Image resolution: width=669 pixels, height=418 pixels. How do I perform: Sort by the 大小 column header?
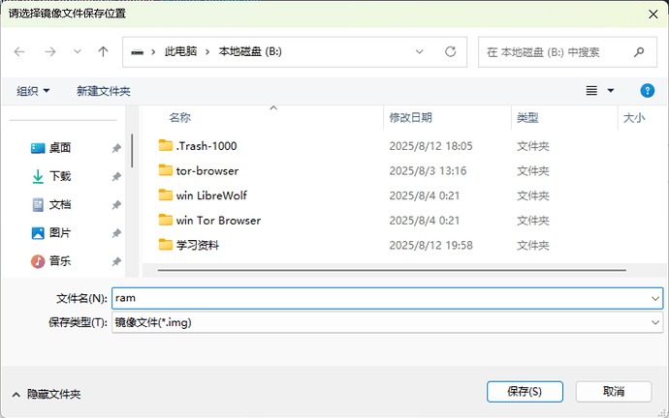click(x=634, y=117)
